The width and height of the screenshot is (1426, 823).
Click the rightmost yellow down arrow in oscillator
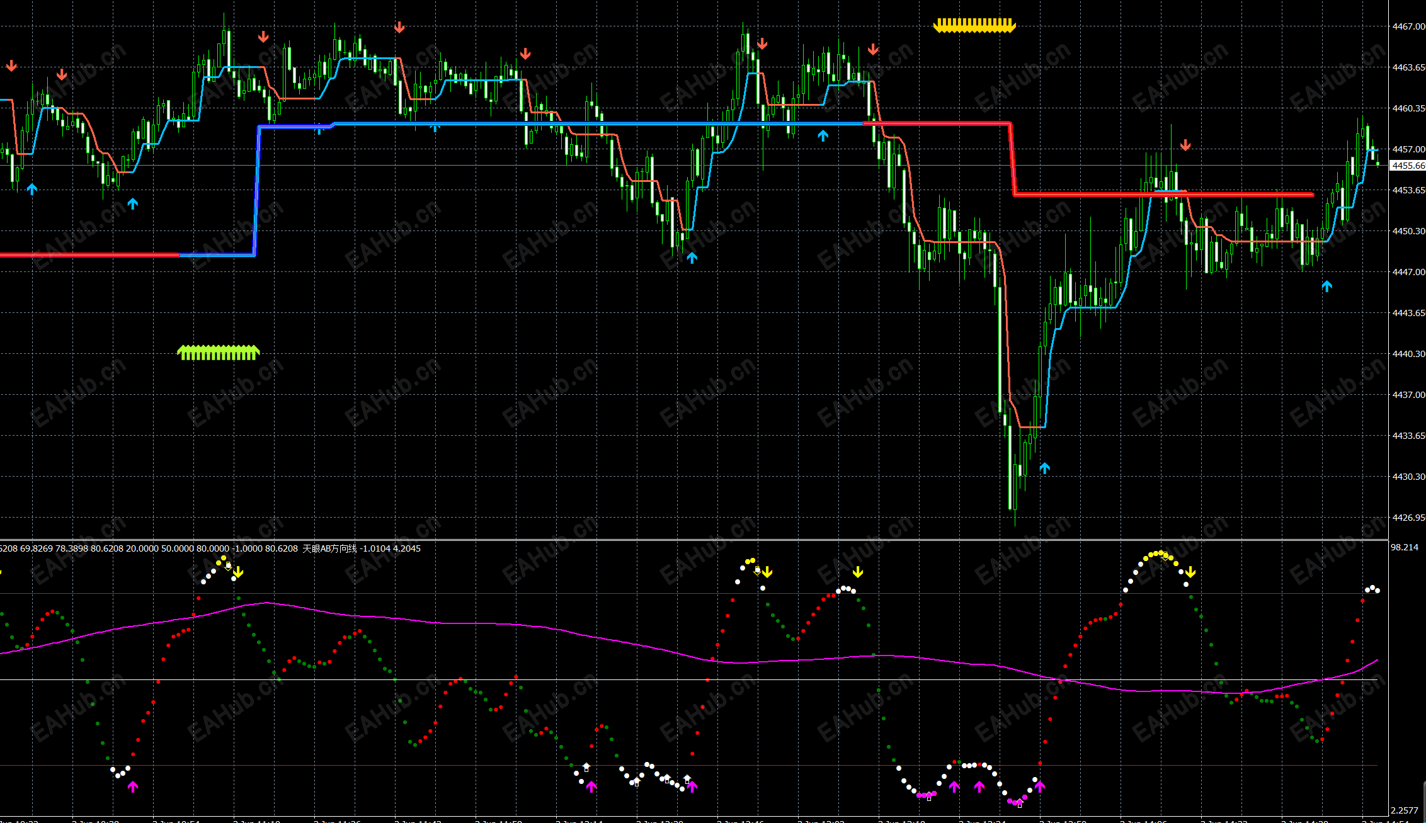pyautogui.click(x=1190, y=572)
